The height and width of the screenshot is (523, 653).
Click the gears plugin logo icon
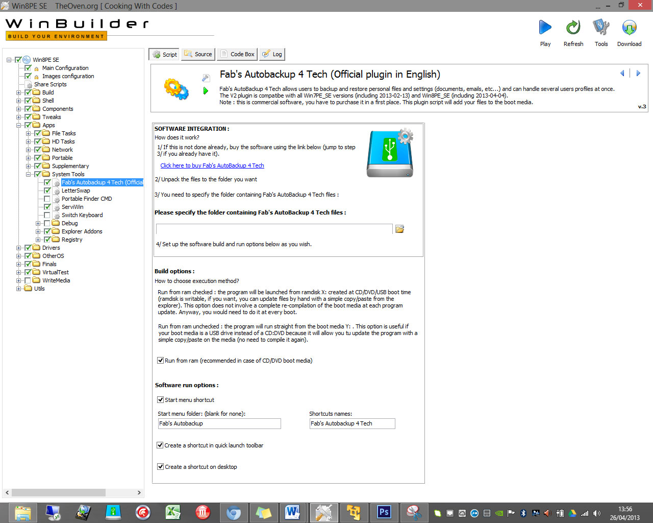[x=176, y=89]
